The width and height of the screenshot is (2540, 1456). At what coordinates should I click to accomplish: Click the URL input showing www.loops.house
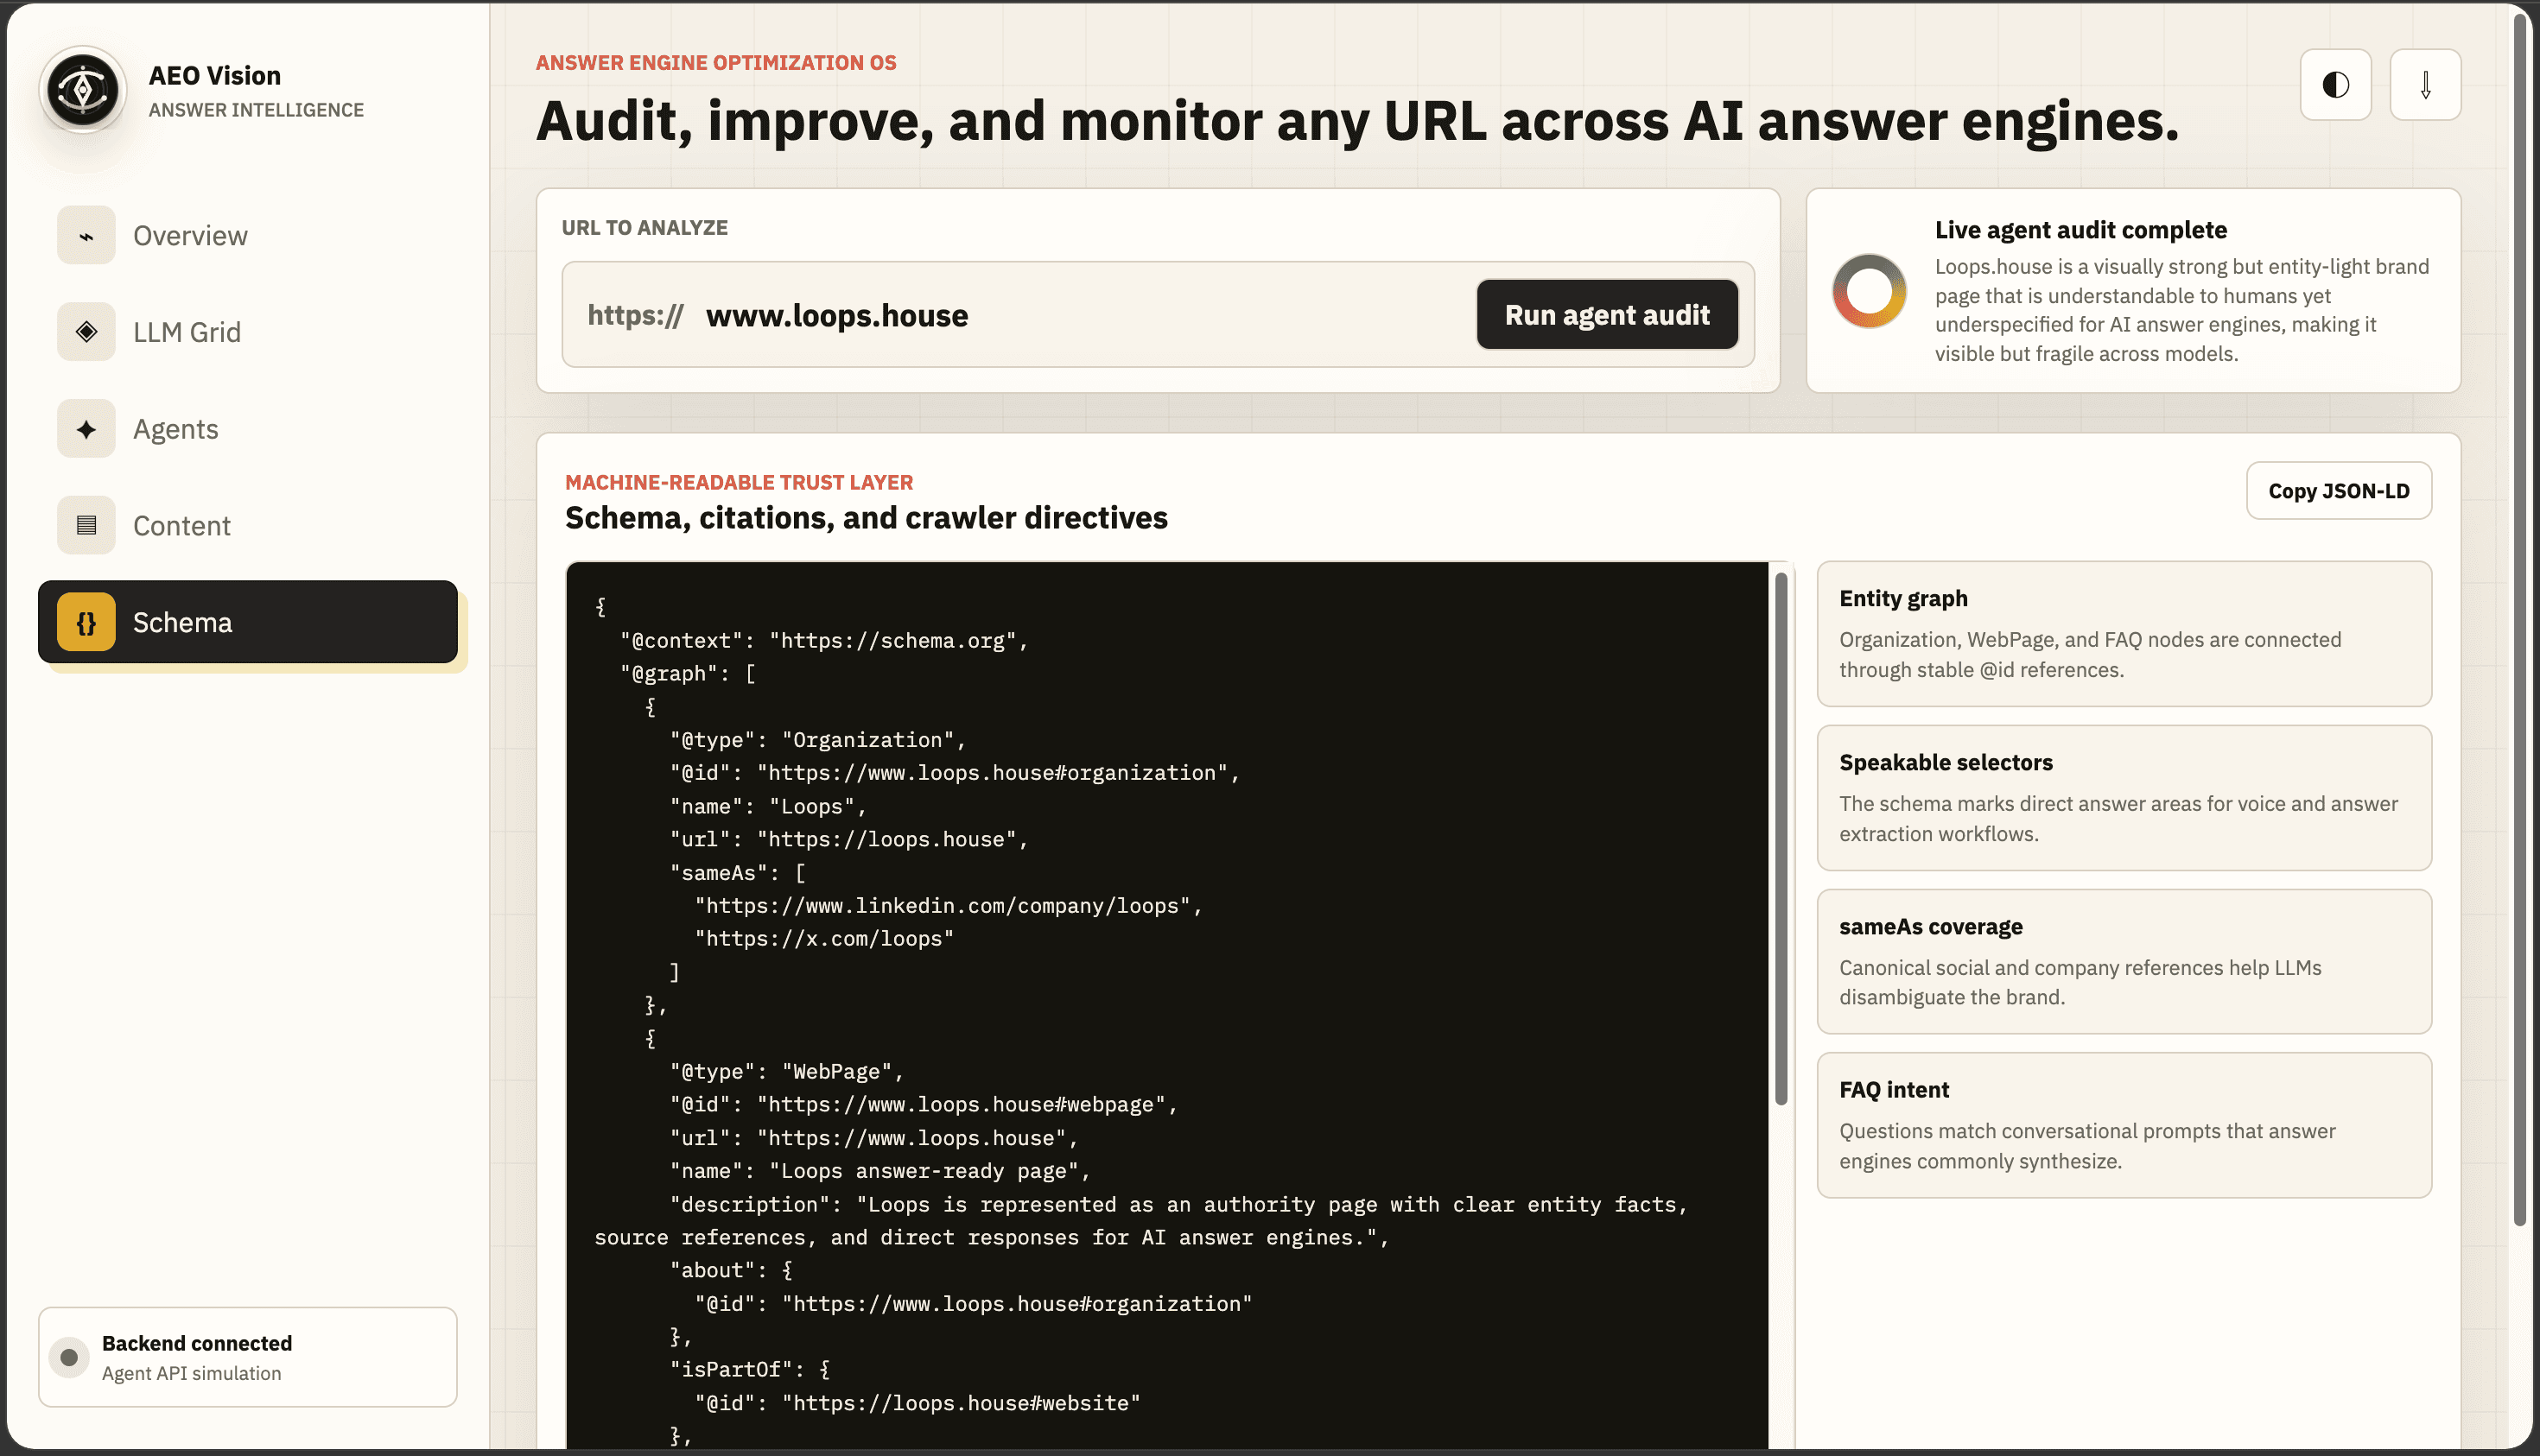coord(1081,315)
